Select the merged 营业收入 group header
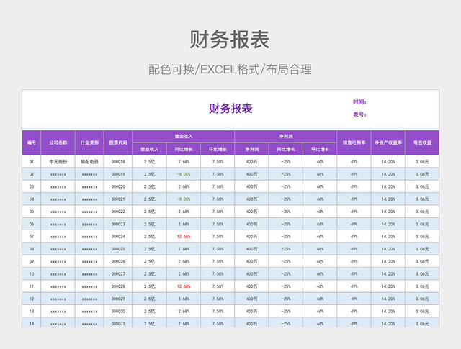The height and width of the screenshot is (349, 461). coord(184,136)
